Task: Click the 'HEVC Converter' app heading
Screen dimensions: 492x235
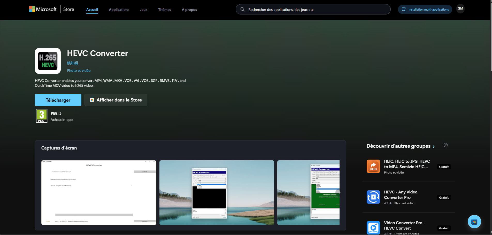Action: click(98, 53)
